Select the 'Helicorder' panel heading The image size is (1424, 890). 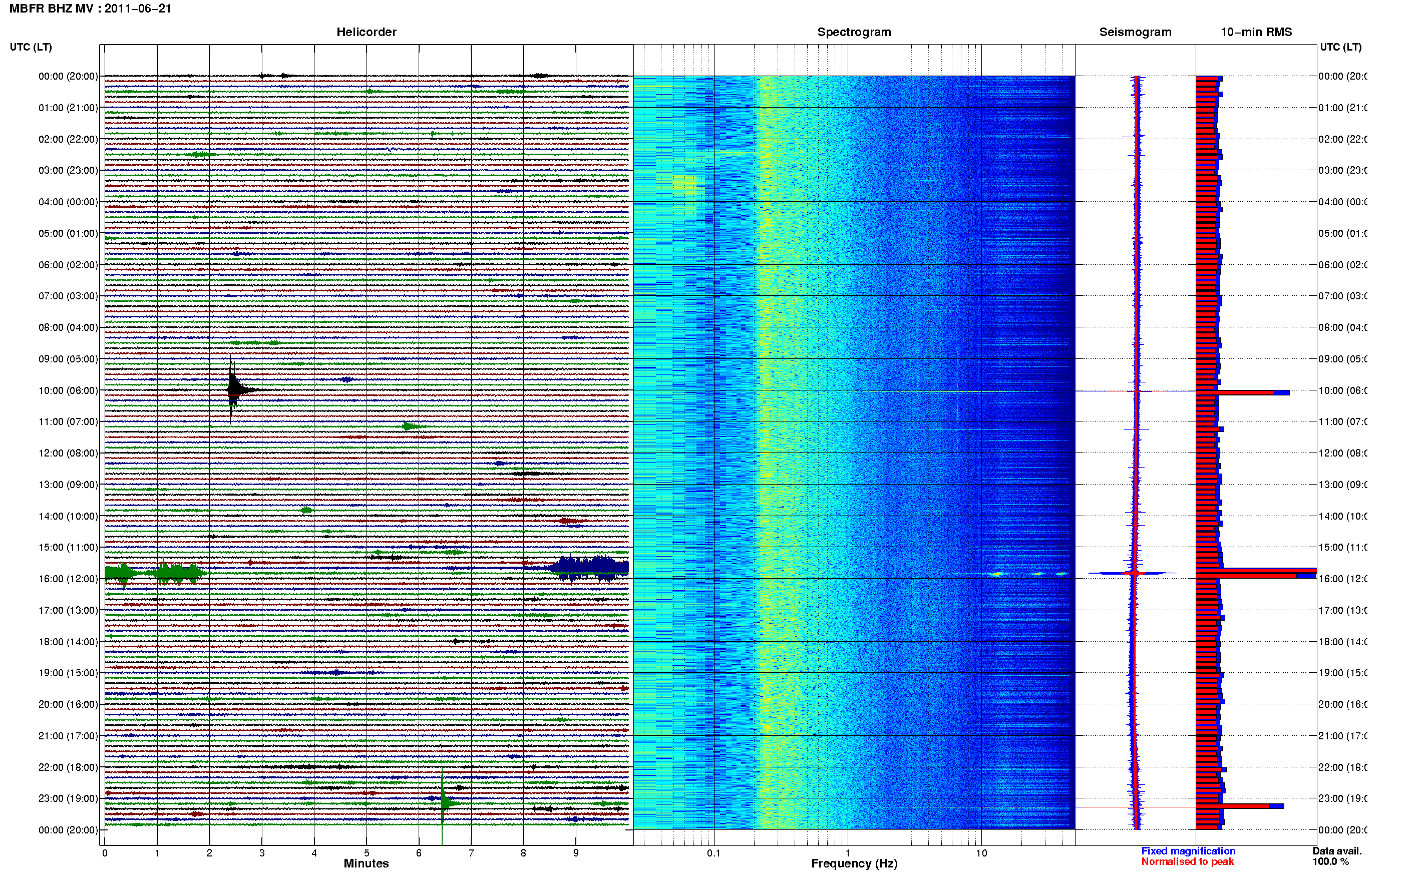366,32
